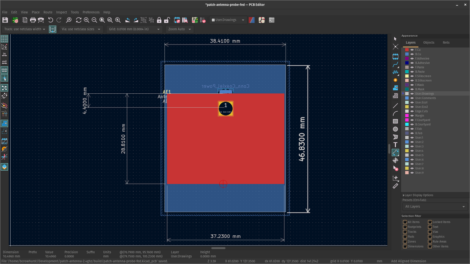The image size is (470, 264).
Task: Click the Find (search) toolbar icon
Action: coord(69,20)
